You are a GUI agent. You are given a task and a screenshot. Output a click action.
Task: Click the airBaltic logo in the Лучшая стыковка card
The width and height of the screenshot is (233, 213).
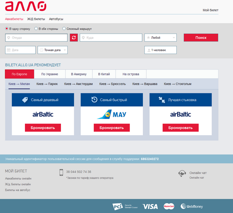point(181,114)
